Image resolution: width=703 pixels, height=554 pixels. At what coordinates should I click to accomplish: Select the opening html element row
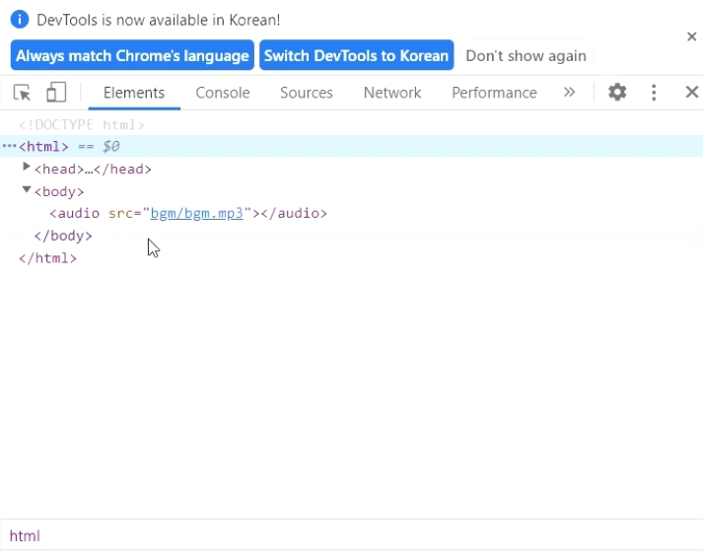click(351, 146)
